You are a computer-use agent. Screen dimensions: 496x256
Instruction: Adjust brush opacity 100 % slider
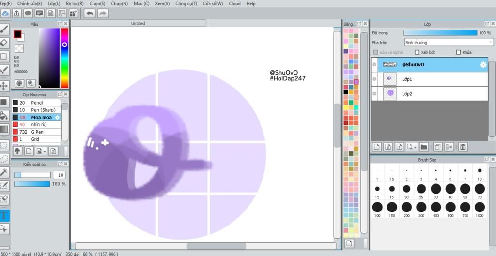point(32,184)
